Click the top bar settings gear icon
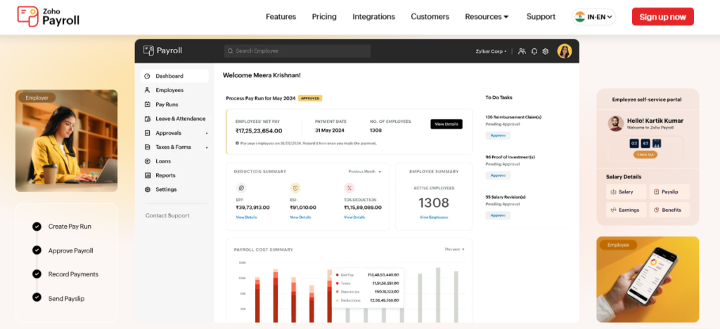 (545, 51)
